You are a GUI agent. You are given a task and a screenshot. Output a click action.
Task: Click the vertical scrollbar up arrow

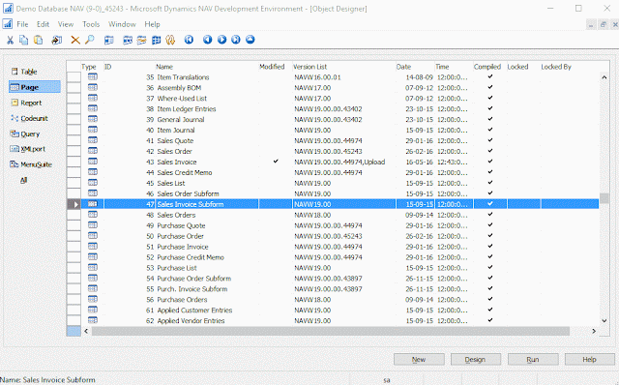point(604,77)
